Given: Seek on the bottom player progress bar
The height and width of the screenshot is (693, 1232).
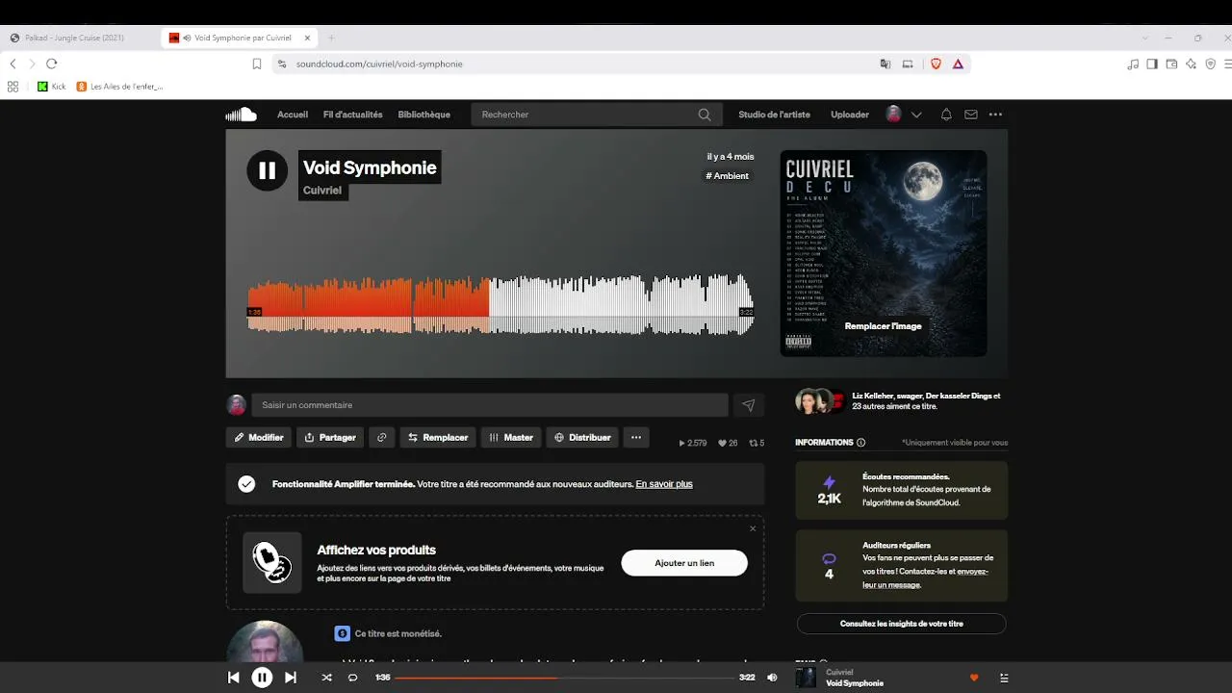Looking at the screenshot, I should (x=564, y=678).
